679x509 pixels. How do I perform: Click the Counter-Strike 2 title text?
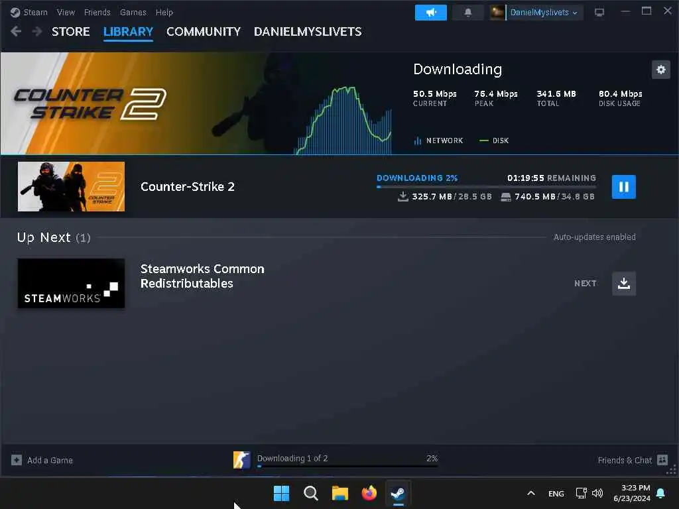click(x=188, y=186)
